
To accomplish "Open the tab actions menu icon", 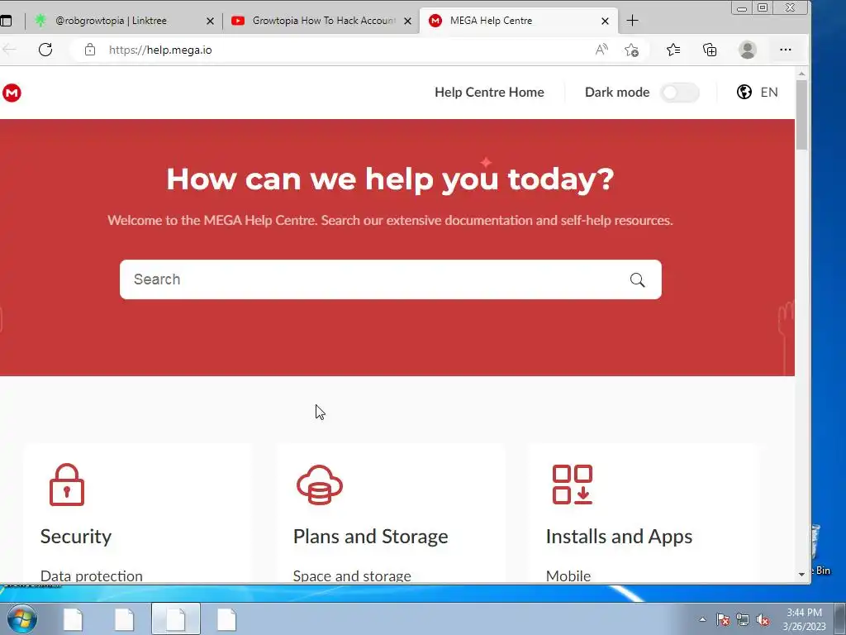I will pyautogui.click(x=6, y=21).
